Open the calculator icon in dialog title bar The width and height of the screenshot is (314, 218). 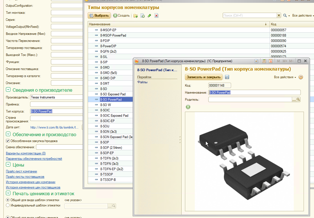tap(264, 61)
